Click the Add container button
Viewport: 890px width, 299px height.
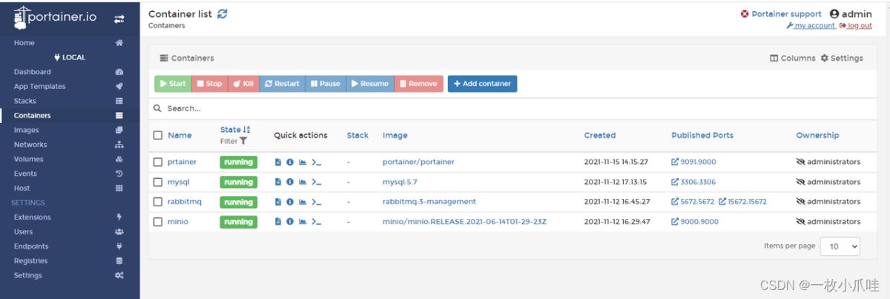482,84
